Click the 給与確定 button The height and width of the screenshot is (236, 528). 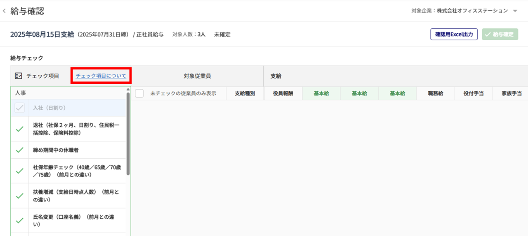(500, 34)
